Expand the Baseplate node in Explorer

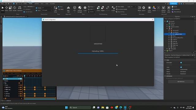point(167,49)
